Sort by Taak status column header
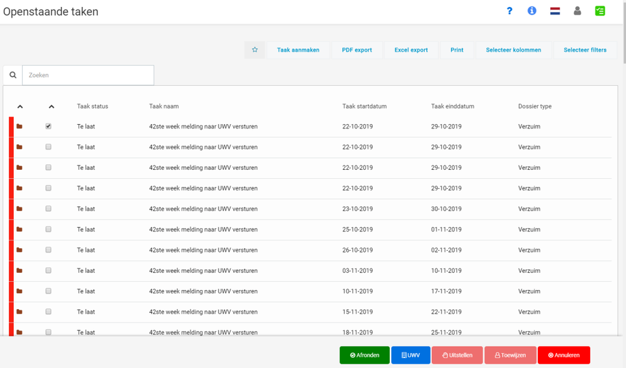 93,107
